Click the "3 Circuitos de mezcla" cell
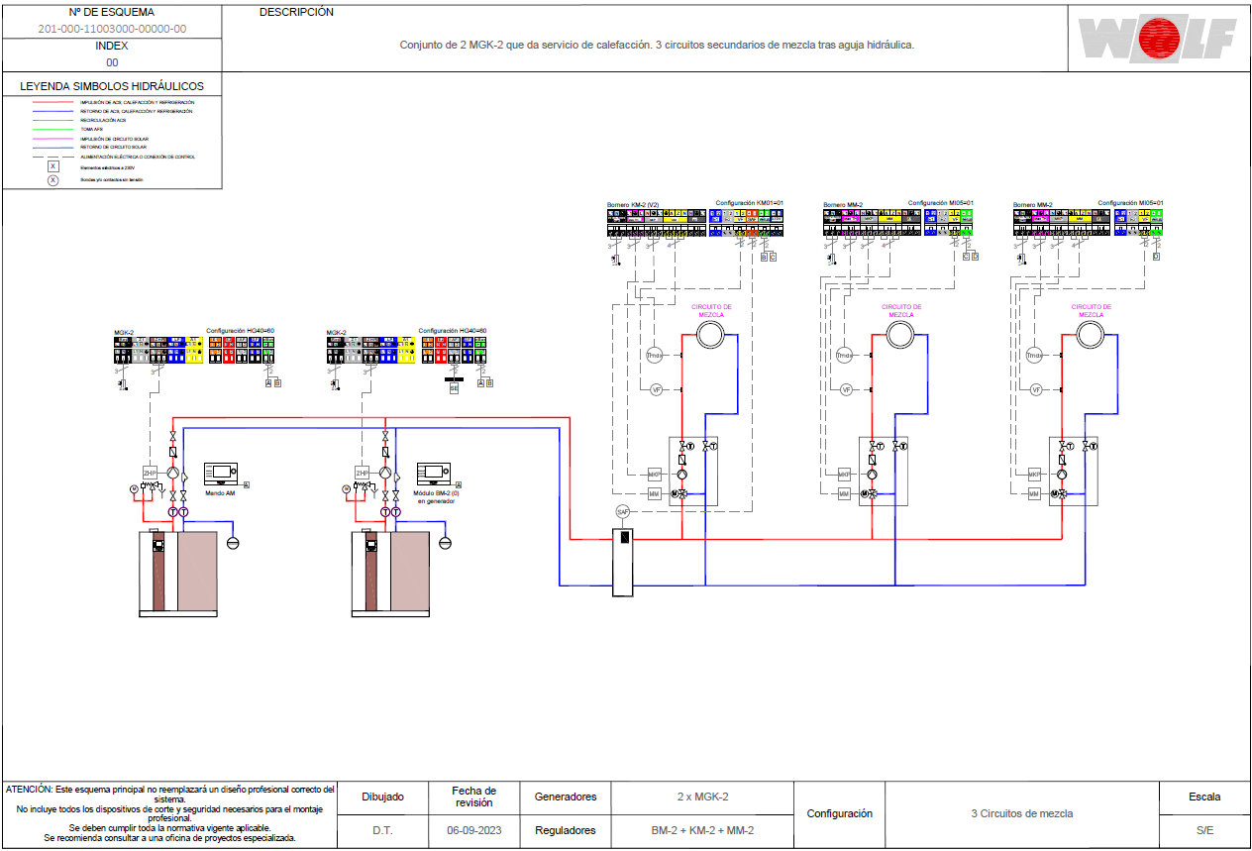The width and height of the screenshot is (1252, 851). point(1022,813)
